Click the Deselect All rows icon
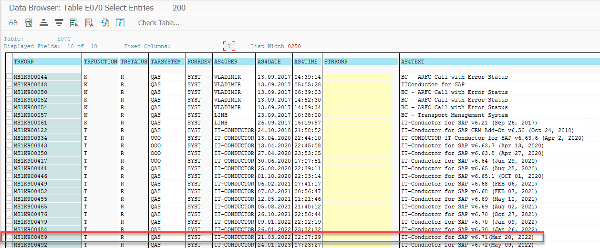600x248 pixels. 89,23
